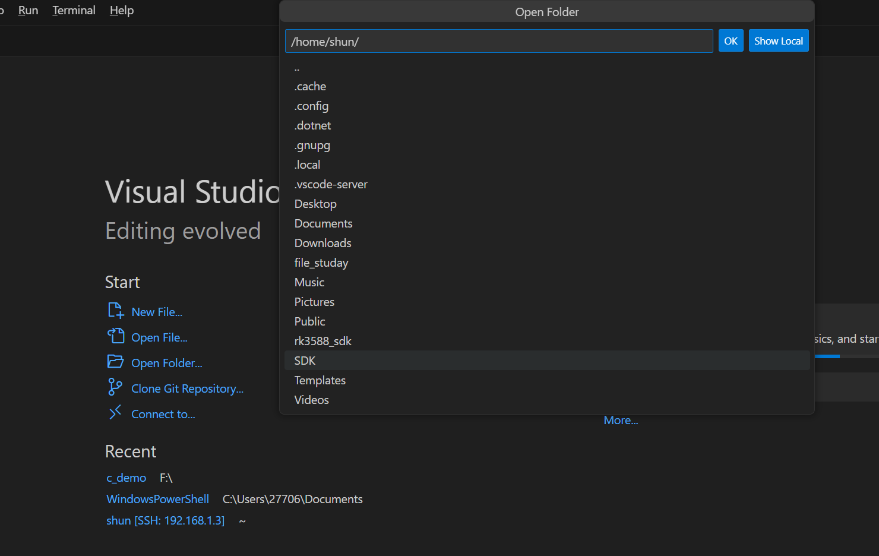879x556 pixels.
Task: Click the Connect to remote icon
Action: [115, 412]
